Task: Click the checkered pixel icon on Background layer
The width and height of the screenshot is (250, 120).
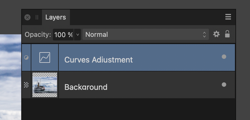Action: [x=26, y=85]
